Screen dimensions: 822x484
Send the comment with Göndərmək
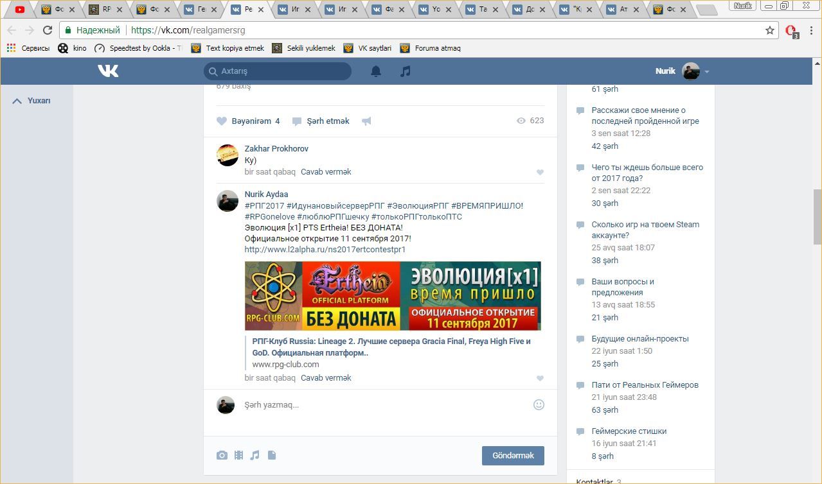click(513, 456)
